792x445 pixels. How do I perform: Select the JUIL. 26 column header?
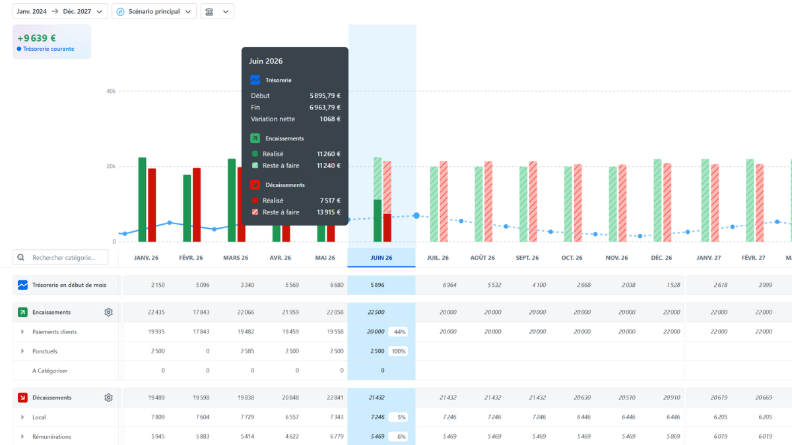coord(438,258)
